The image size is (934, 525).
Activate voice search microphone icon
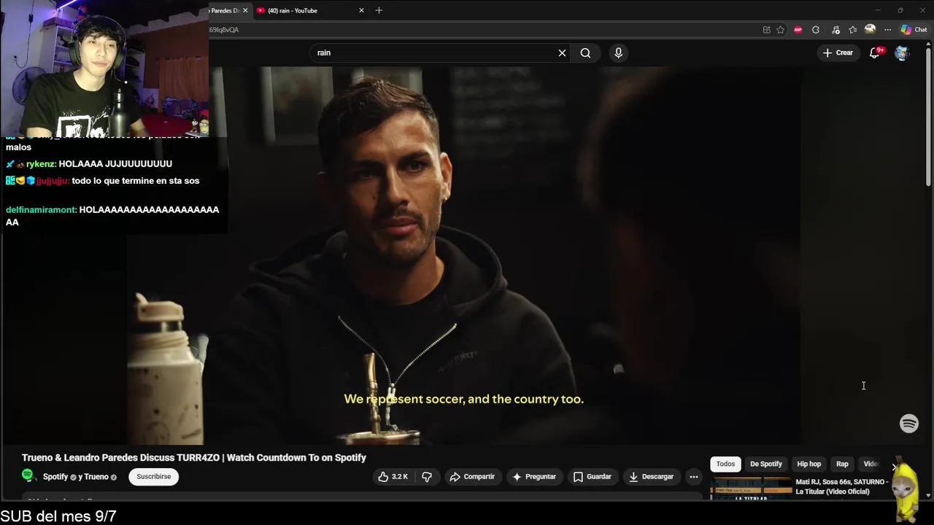coord(618,52)
